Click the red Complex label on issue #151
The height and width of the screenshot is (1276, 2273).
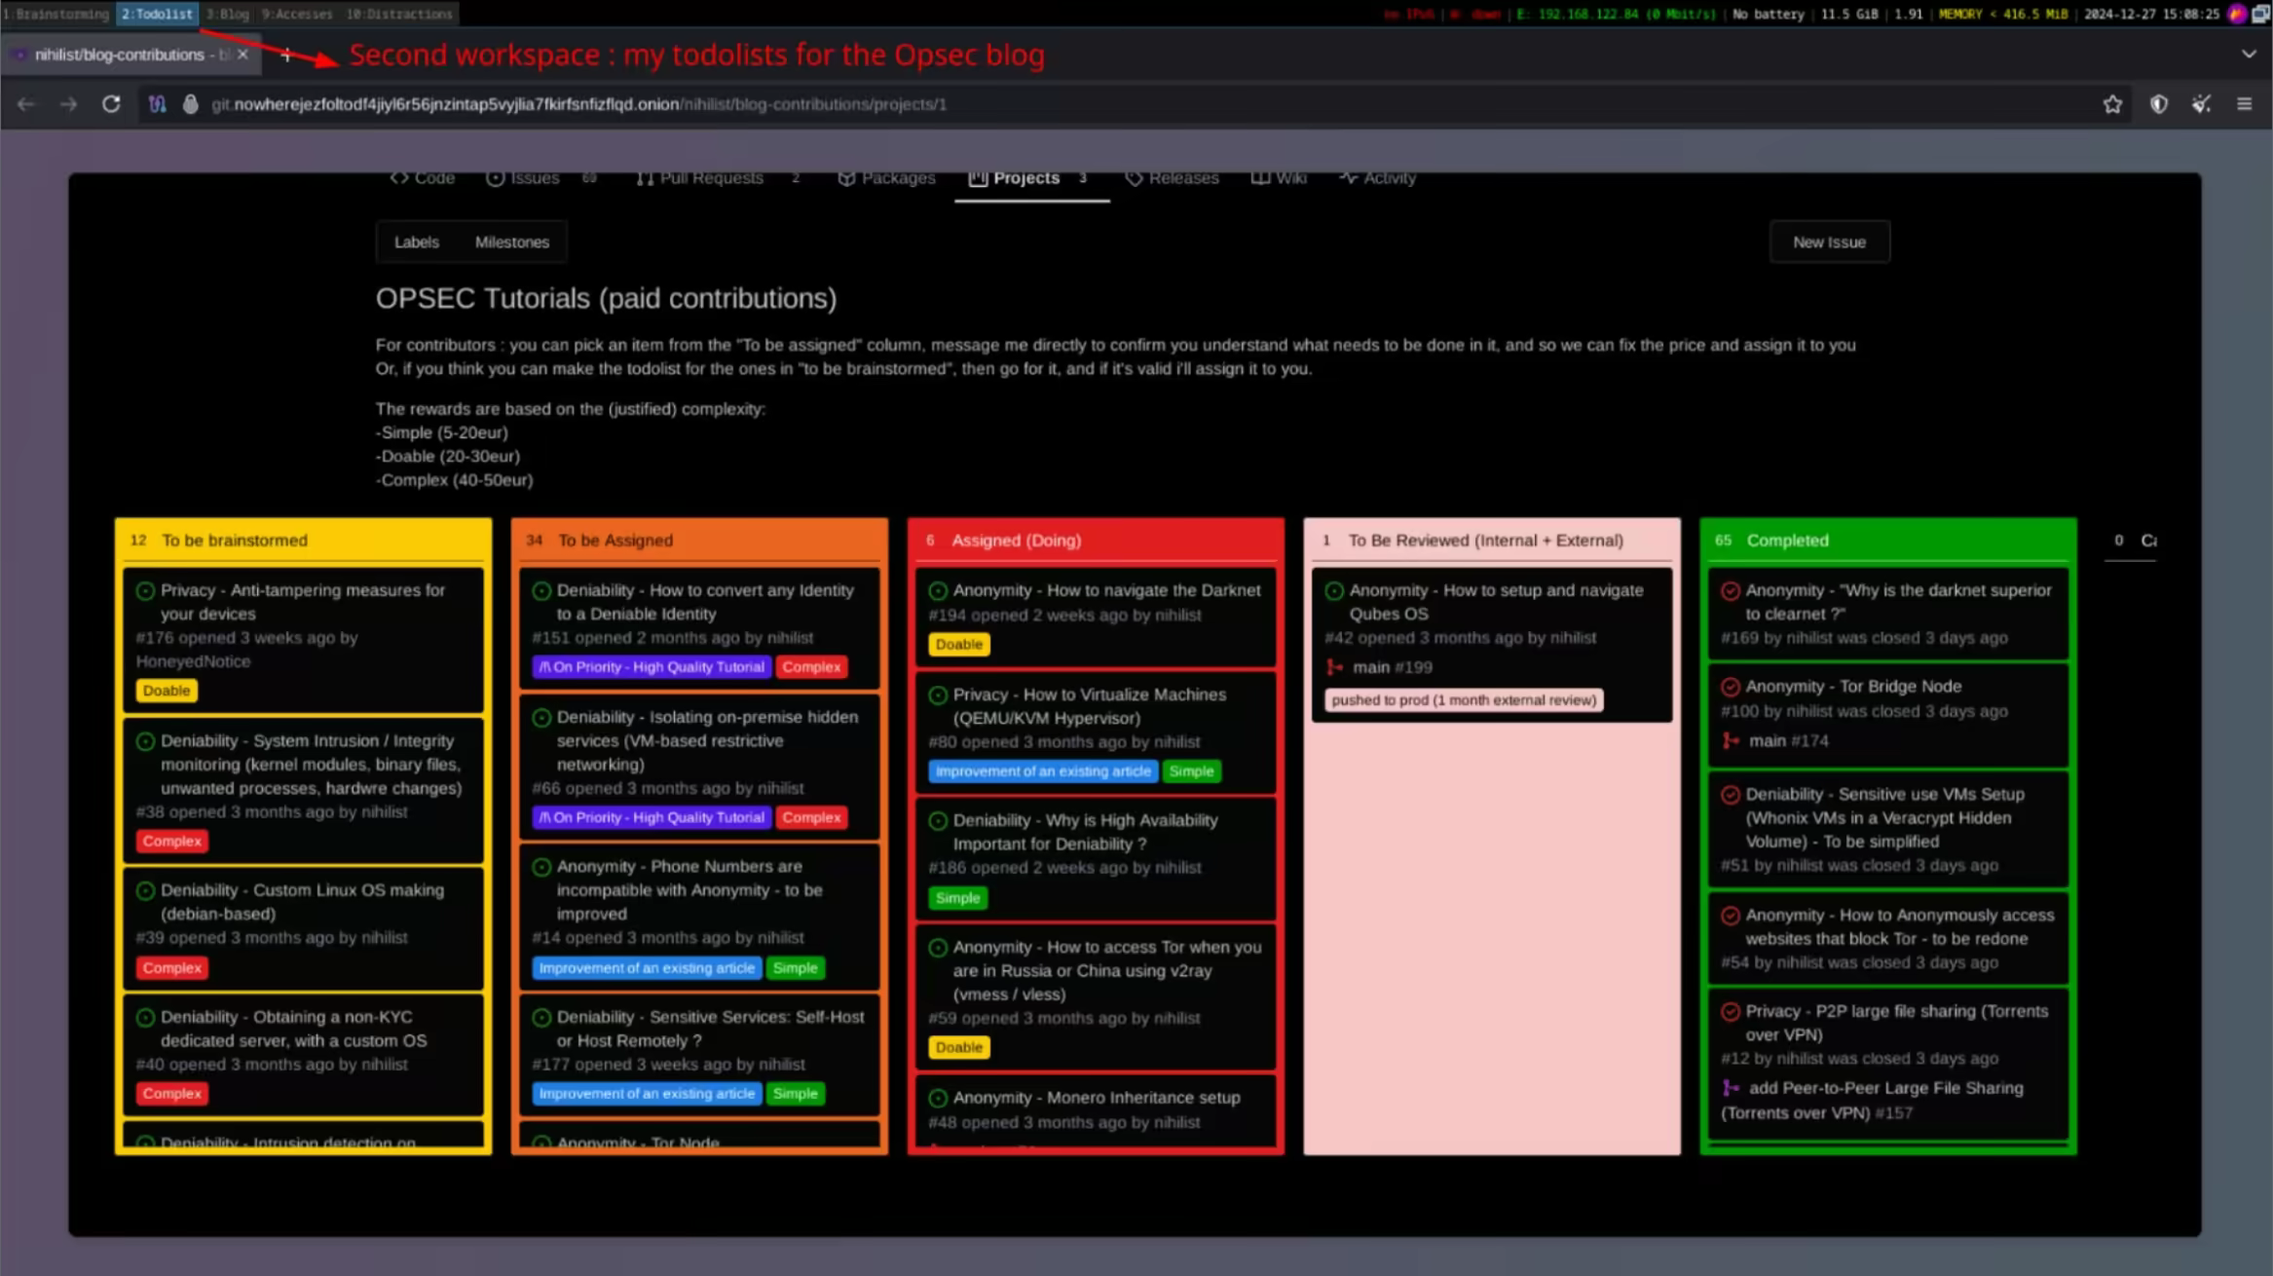click(x=811, y=667)
